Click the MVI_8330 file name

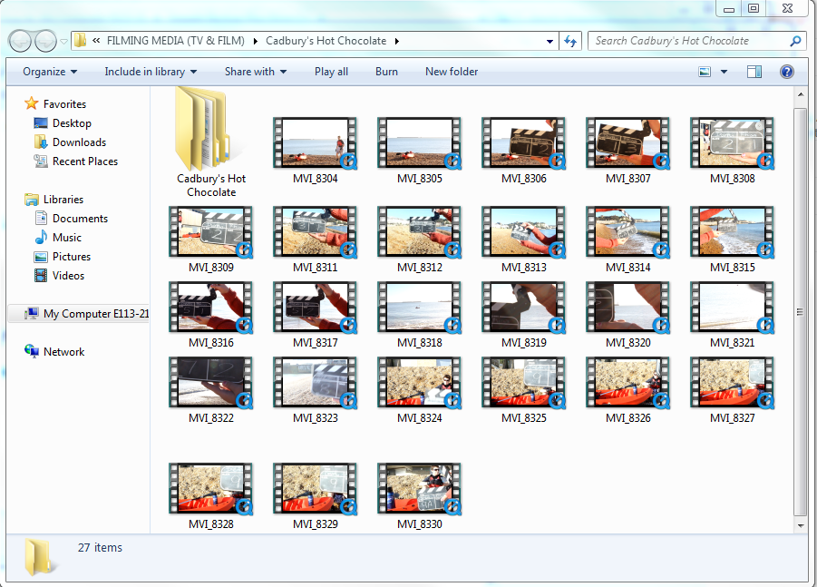[x=419, y=523]
